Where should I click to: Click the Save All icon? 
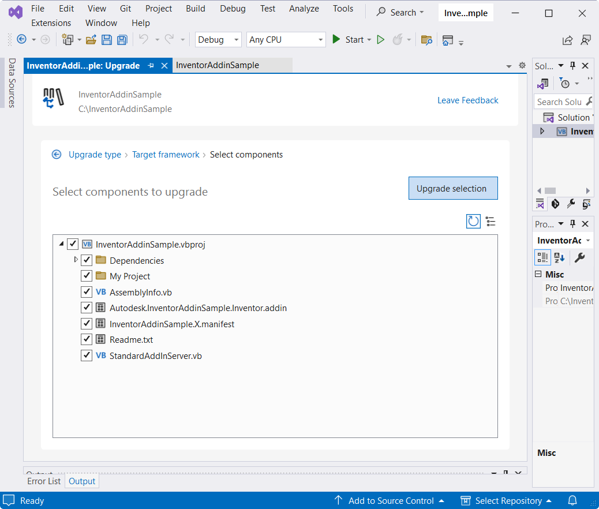point(122,39)
